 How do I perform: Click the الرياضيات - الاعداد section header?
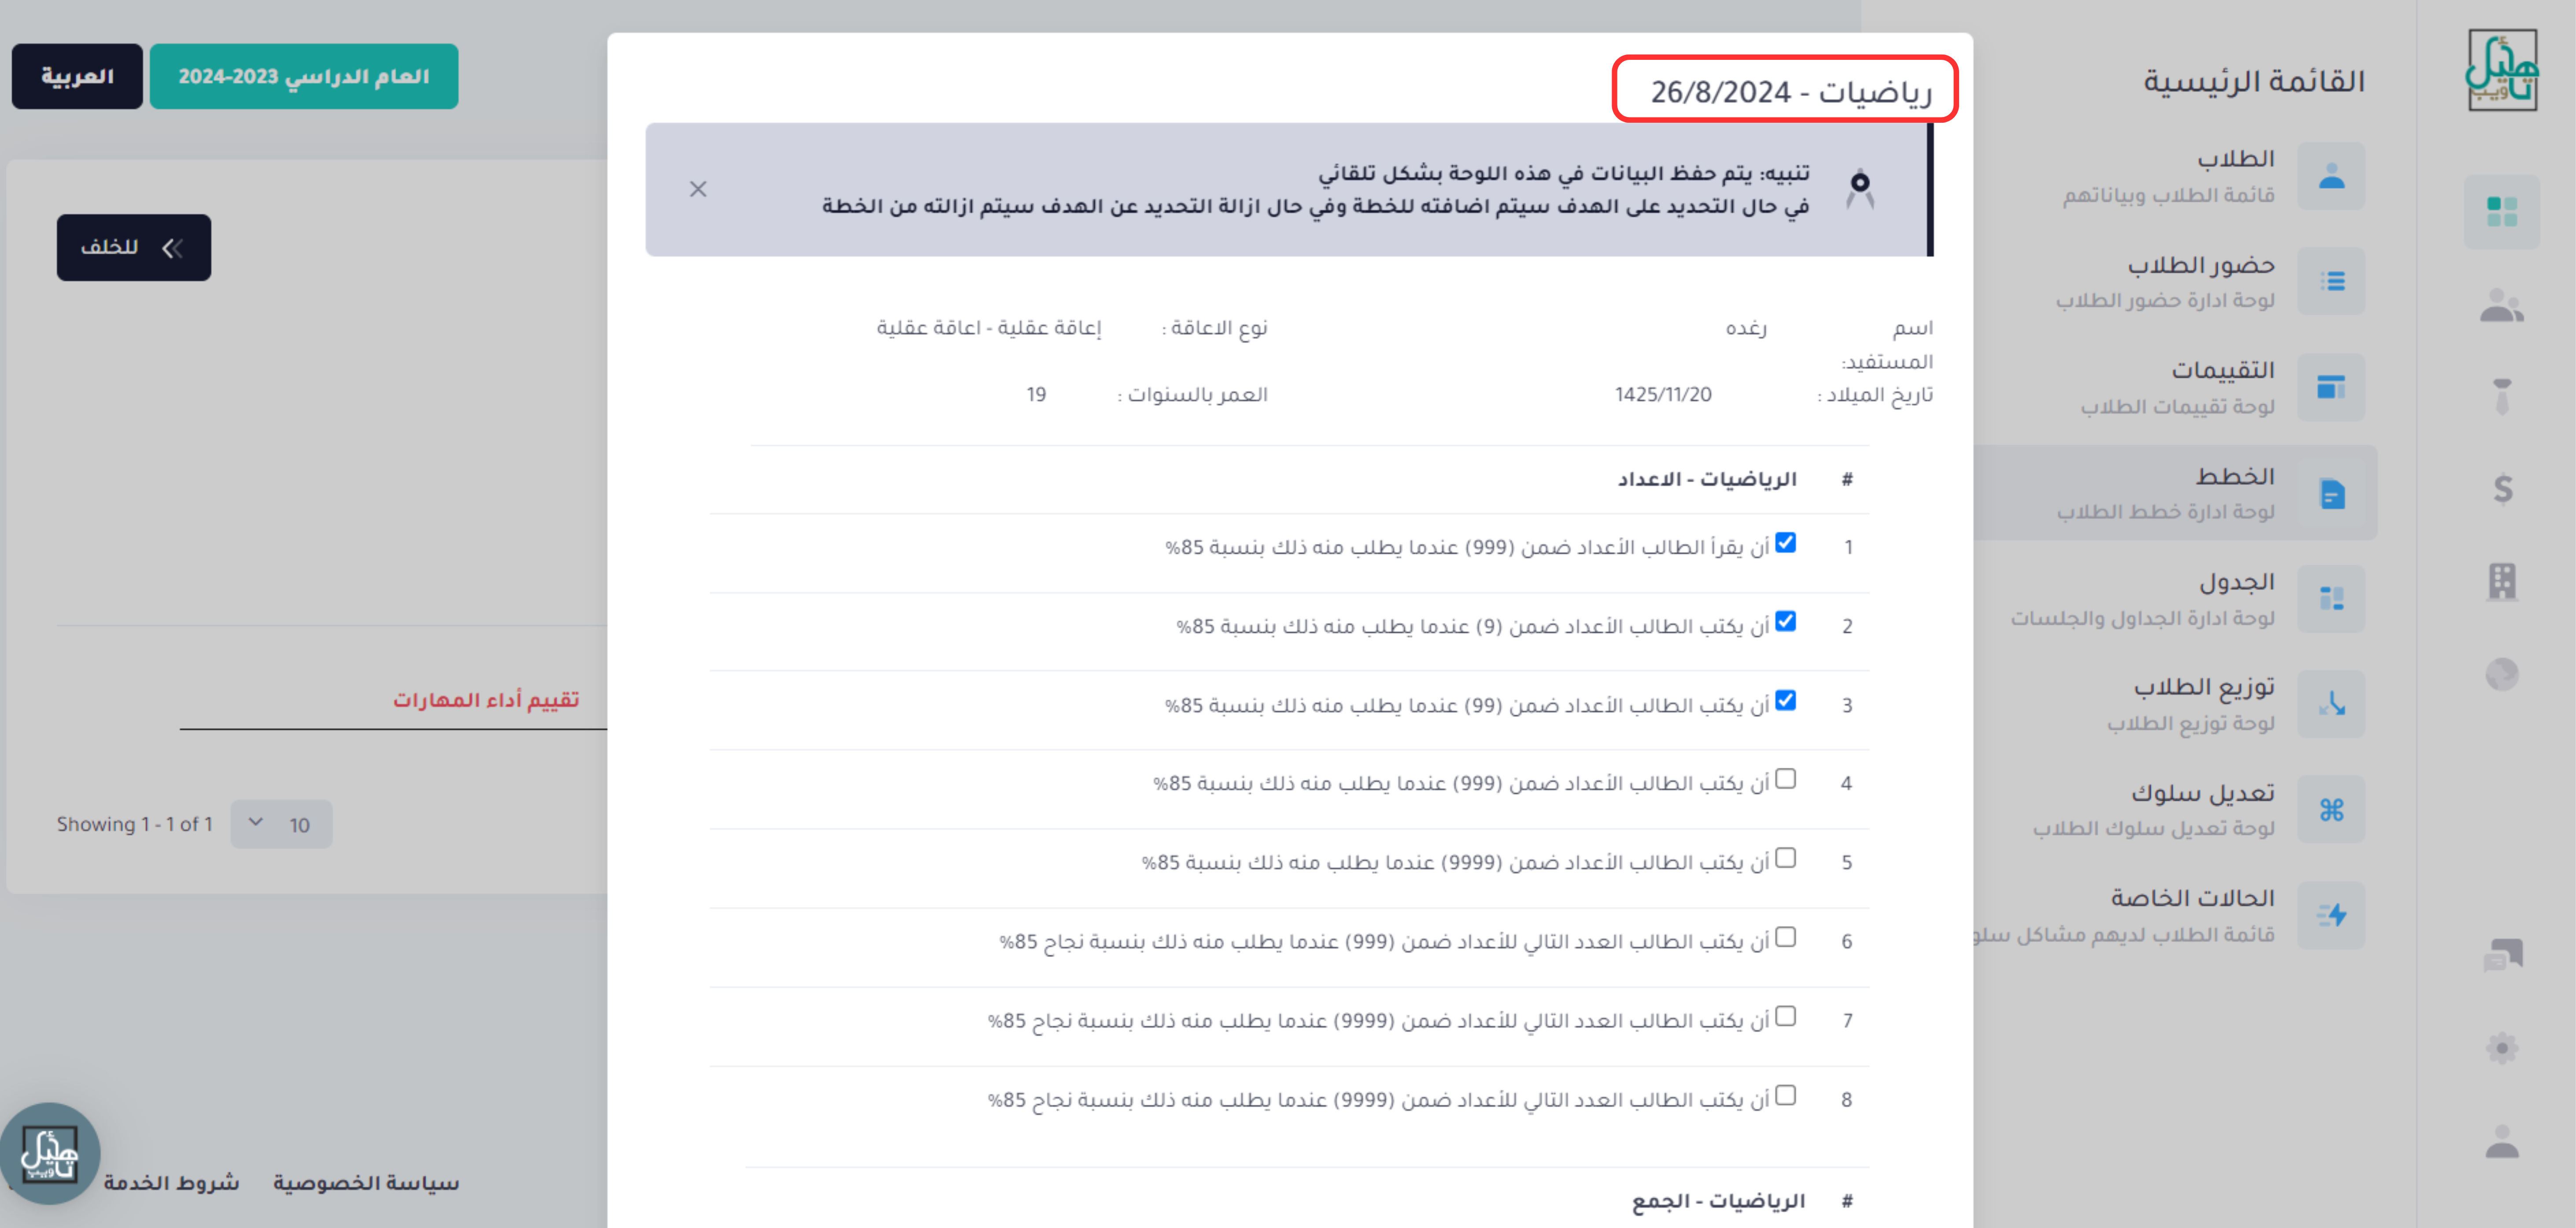click(x=1707, y=480)
